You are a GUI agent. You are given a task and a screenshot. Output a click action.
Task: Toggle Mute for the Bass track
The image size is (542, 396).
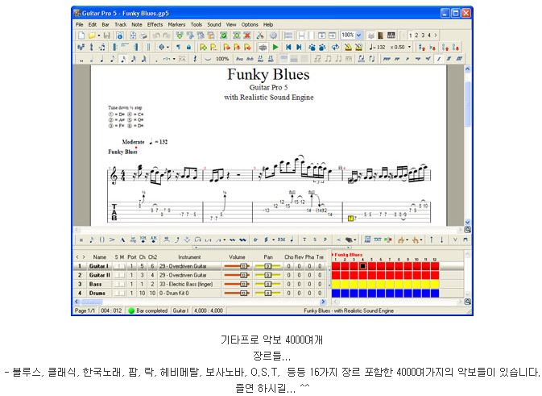[122, 284]
